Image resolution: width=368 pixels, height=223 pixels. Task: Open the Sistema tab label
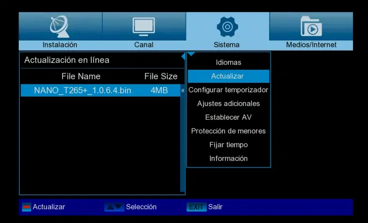tap(226, 45)
